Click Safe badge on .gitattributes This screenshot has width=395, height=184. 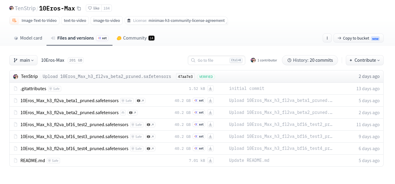pyautogui.click(x=55, y=89)
